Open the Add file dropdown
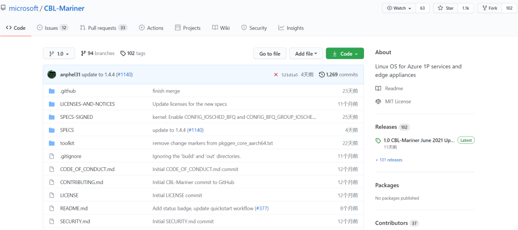 306,54
